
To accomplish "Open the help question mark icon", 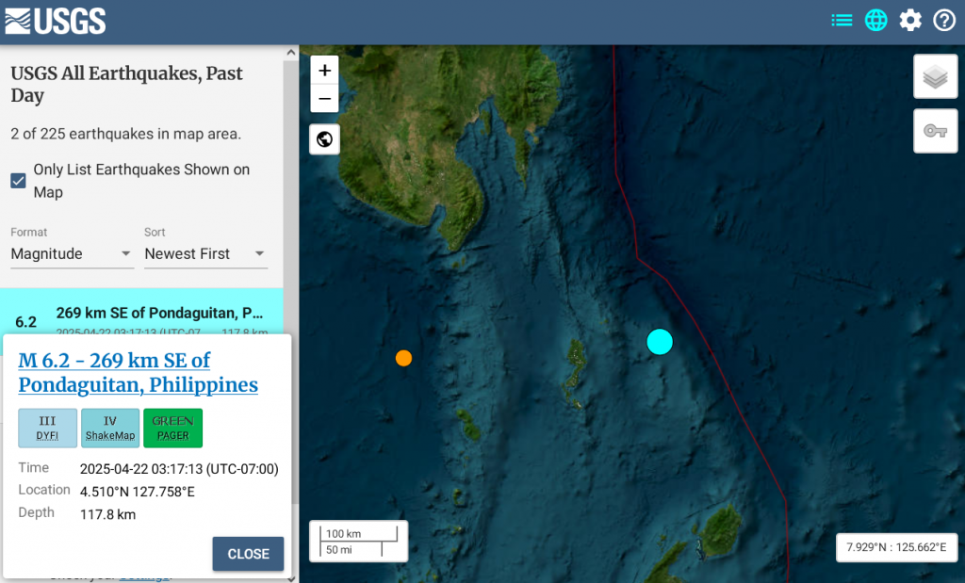I will (944, 21).
